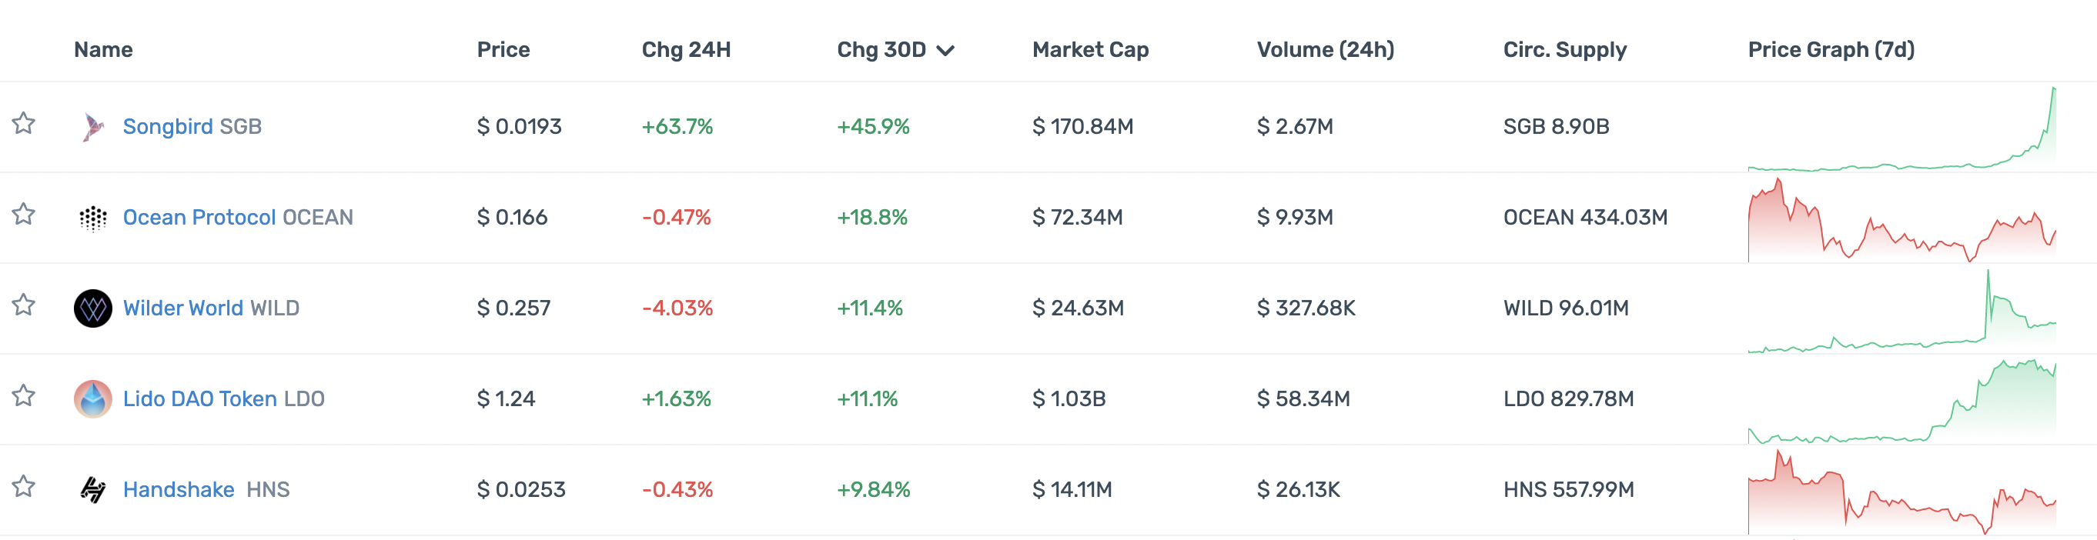Open the Handshake coin link
Viewport: 2097px width, 540px height.
coord(179,489)
